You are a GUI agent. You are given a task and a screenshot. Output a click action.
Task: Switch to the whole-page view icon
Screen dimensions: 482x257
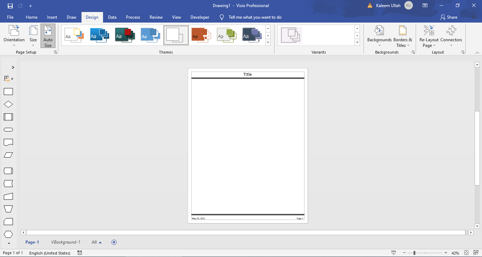tap(476, 253)
